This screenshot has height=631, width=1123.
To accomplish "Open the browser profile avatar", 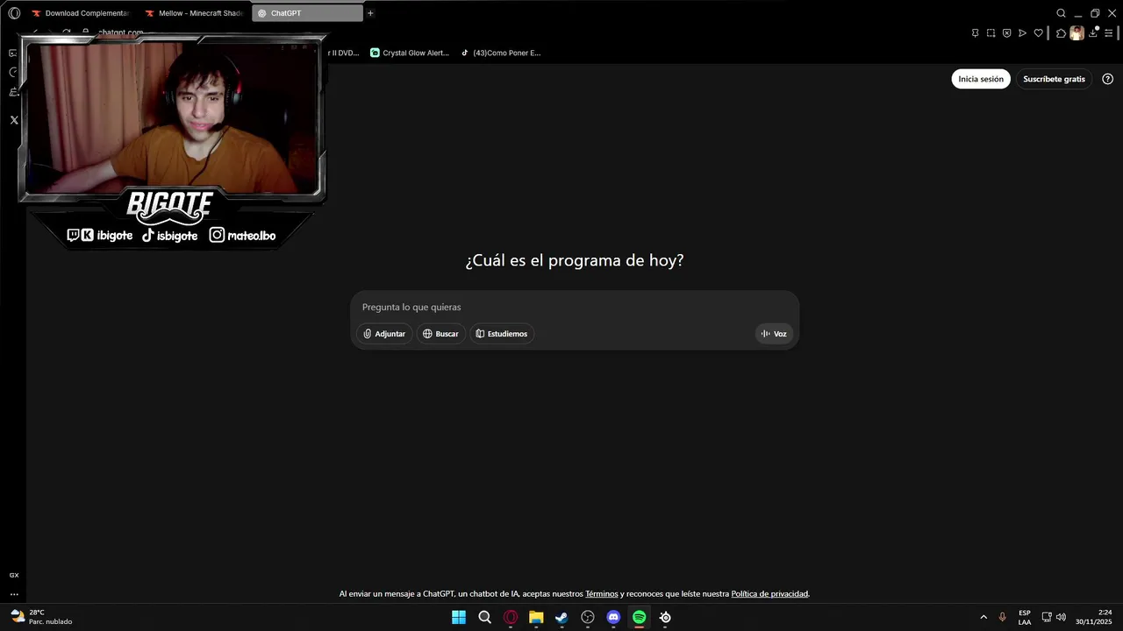I will [1077, 33].
